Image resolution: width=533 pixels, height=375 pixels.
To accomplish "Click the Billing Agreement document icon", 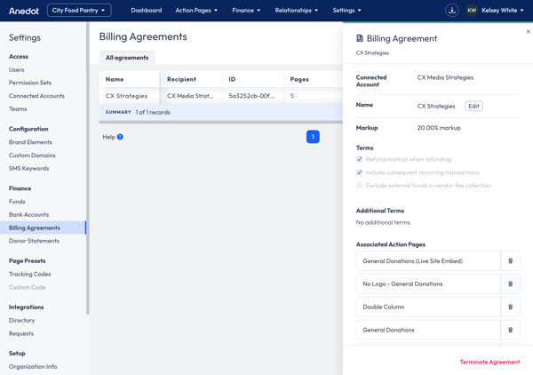I will [359, 38].
